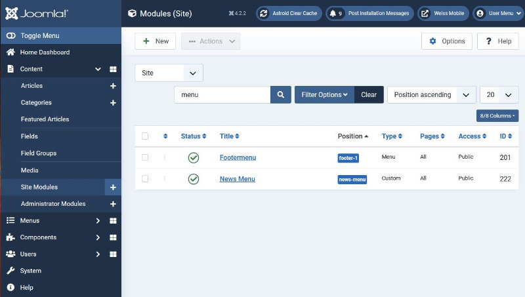Open the News Menu module link
Screen dimensions: 525x297
pos(238,179)
